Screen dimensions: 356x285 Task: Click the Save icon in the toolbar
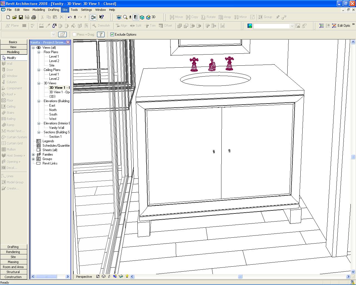point(21,17)
